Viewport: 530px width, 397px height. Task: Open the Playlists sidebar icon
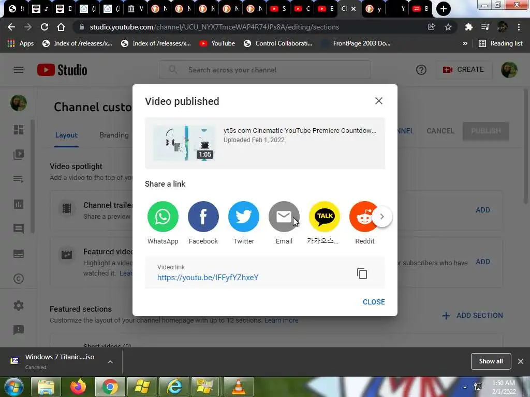[19, 179]
